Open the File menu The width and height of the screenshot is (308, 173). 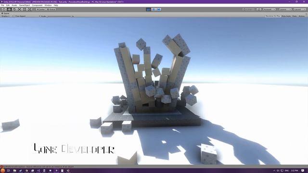tap(2, 5)
